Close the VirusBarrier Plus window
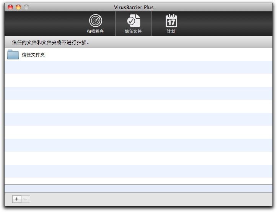The image size is (277, 212). (x=10, y=7)
